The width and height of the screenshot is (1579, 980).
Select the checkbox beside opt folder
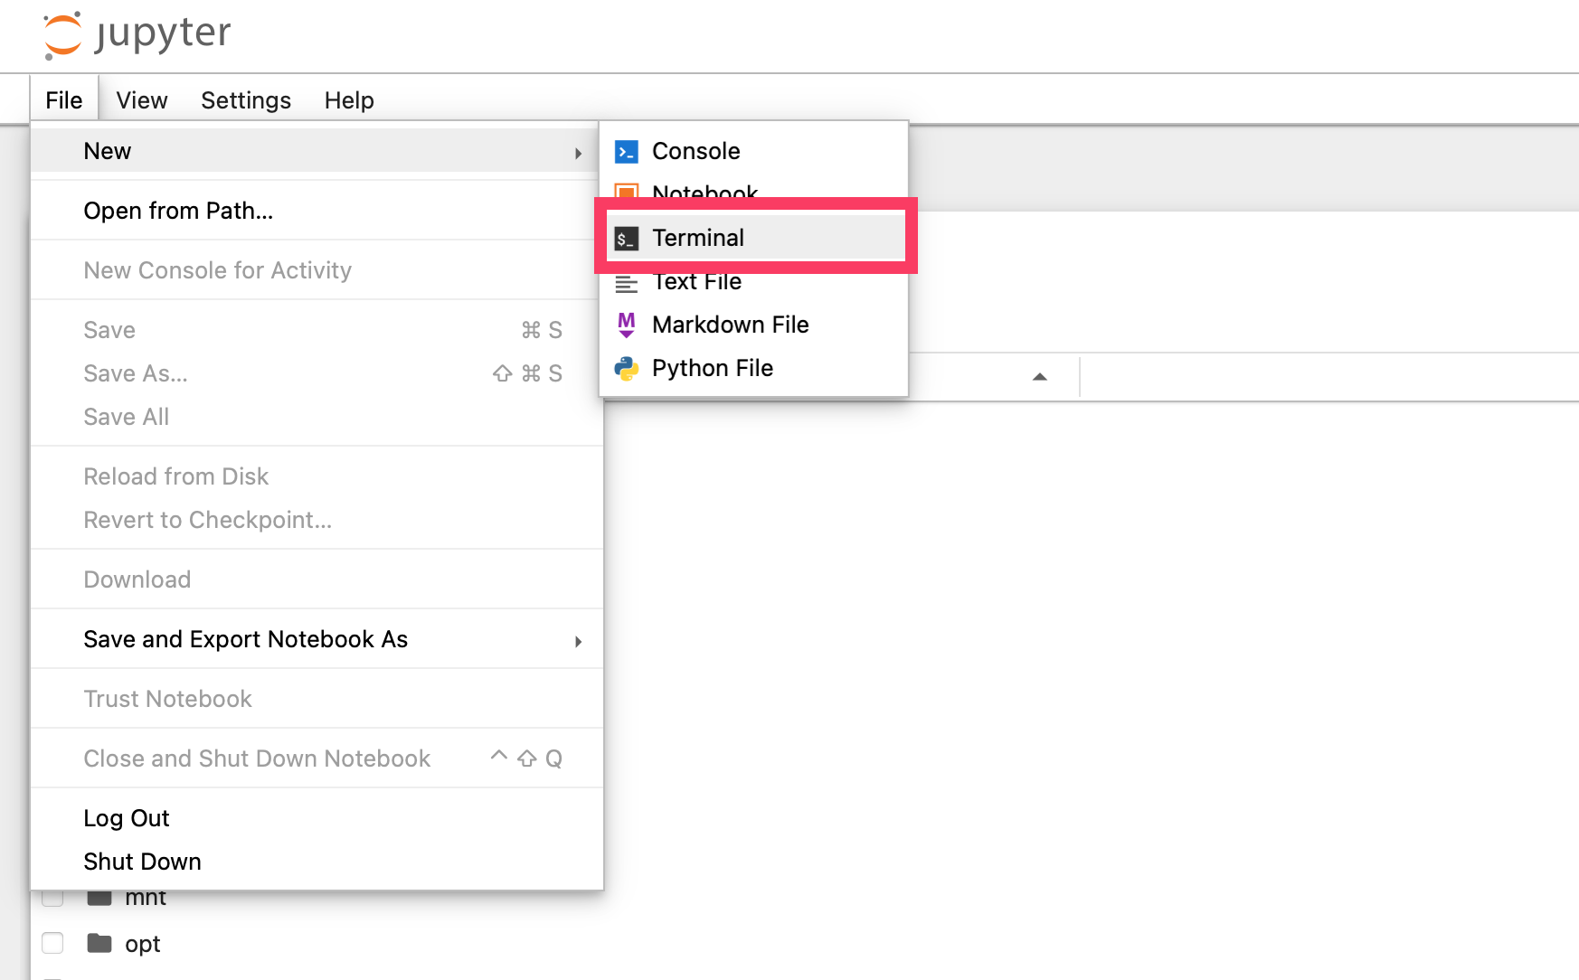tap(53, 943)
